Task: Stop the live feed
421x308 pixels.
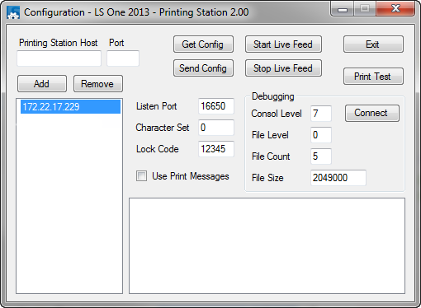Action: [283, 68]
